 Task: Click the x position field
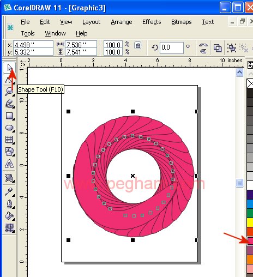[x=33, y=45]
